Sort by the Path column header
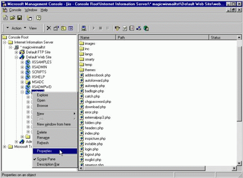 162,38
